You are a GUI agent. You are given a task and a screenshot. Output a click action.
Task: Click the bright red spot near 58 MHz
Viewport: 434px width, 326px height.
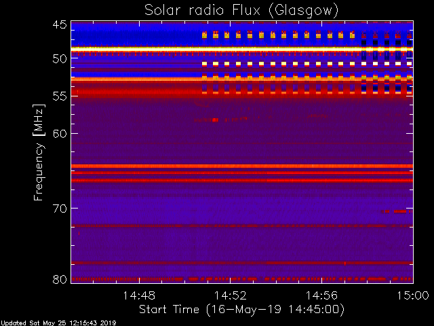[x=215, y=120]
